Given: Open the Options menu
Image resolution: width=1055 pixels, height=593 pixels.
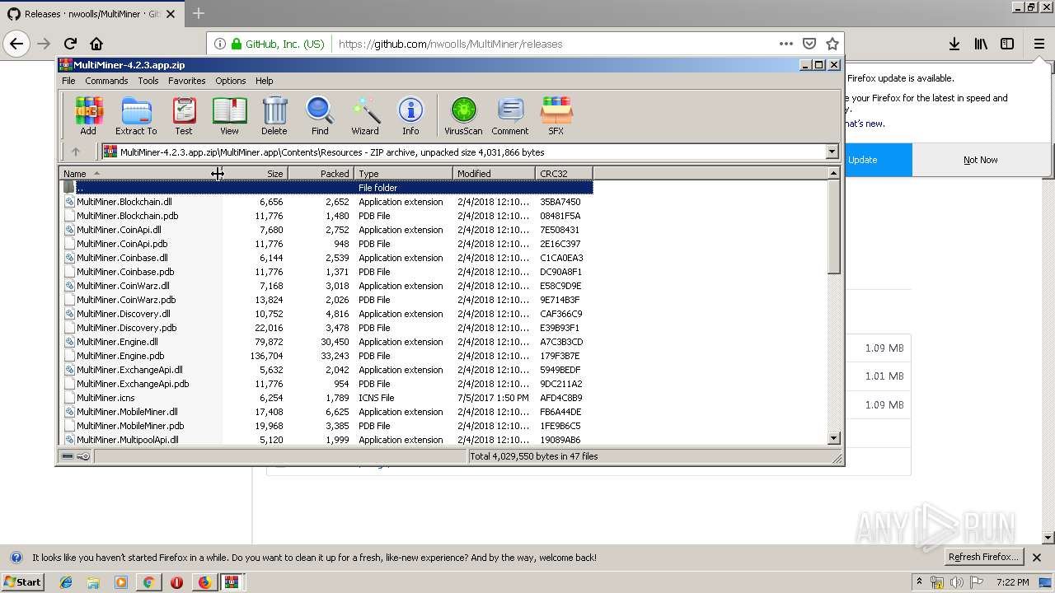Looking at the screenshot, I should click(231, 81).
